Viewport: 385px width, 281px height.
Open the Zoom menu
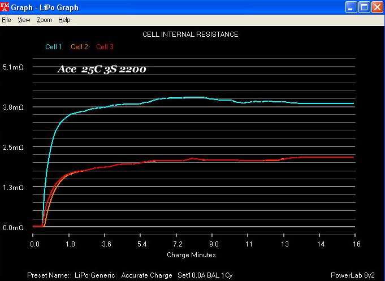(44, 20)
